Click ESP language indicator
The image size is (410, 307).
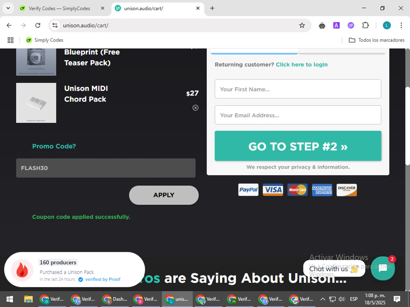(x=354, y=299)
